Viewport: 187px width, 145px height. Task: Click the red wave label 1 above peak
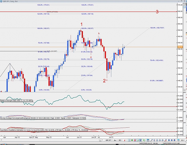tap(81, 24)
